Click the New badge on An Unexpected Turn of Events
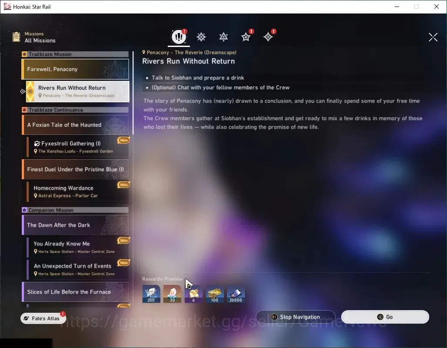This screenshot has height=348, width=447. pos(124,263)
